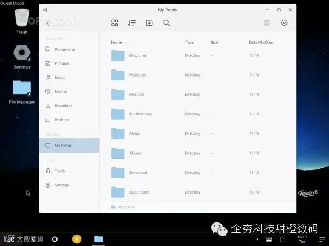This screenshot has height=246, width=329.
Task: Open Settings in the sidebar tools
Action: coord(70,185)
